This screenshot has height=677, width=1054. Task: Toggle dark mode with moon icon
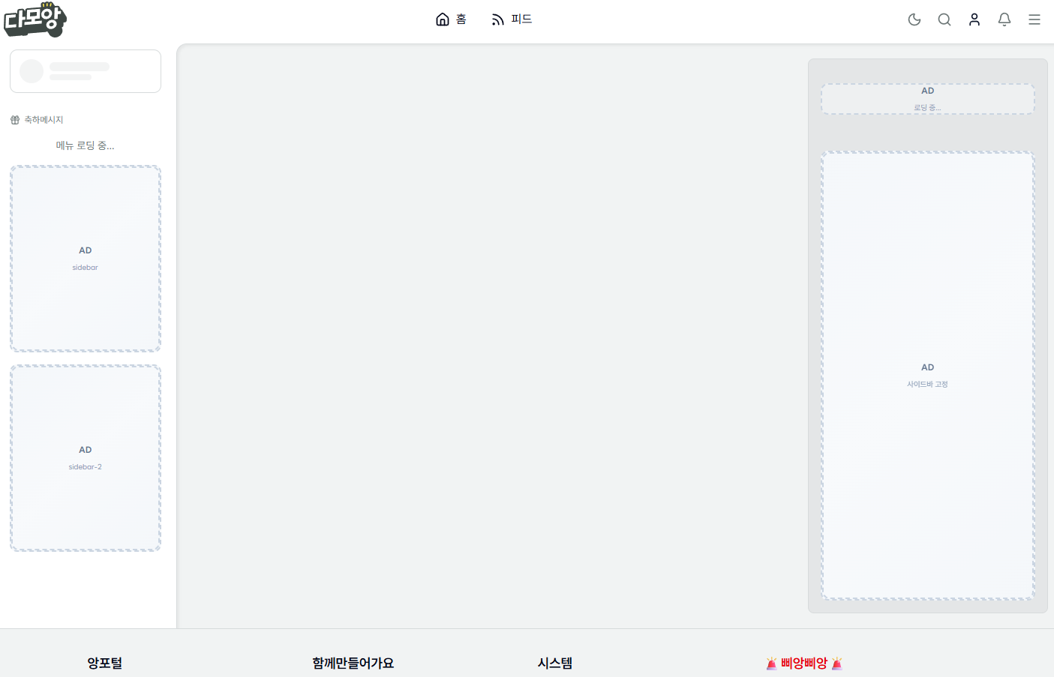[x=914, y=19]
